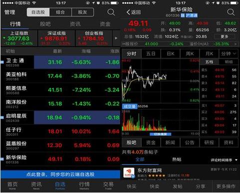Expand the 分钟 chart interval dropdown
Screen dimensions: 240x193
(x=229, y=53)
